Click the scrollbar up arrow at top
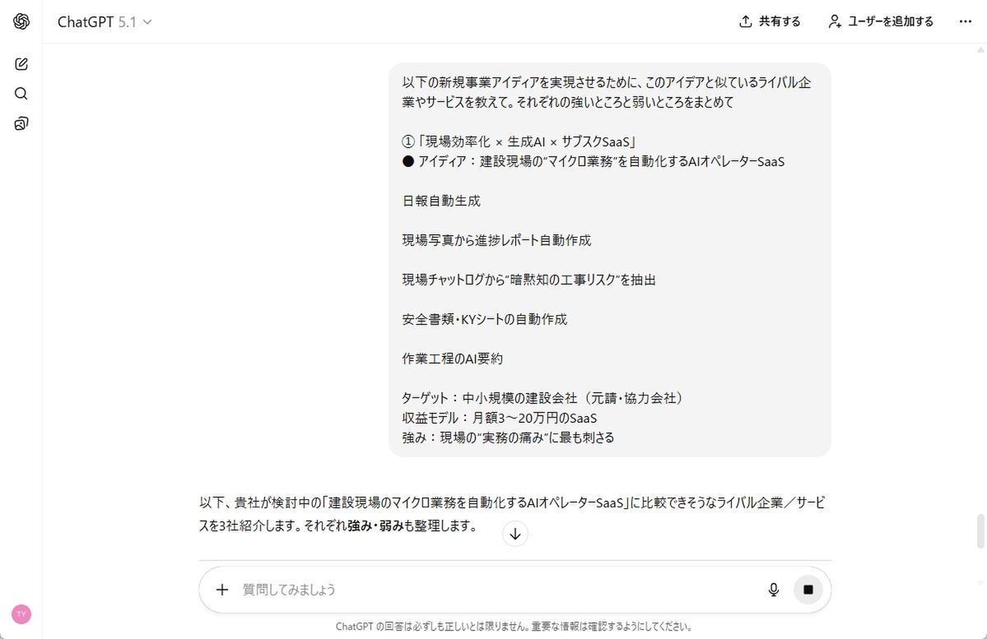 click(x=980, y=49)
